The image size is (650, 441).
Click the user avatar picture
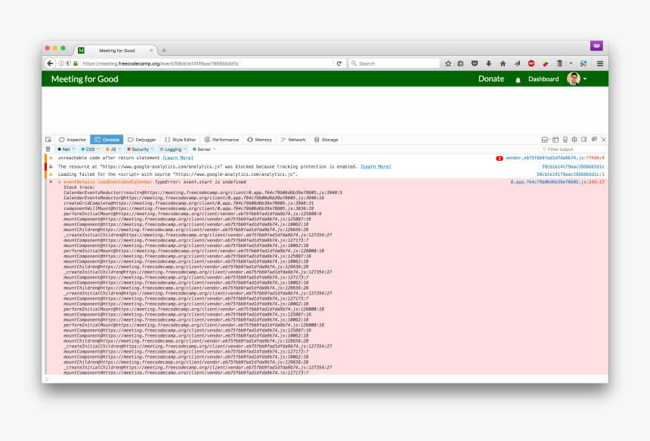(574, 79)
